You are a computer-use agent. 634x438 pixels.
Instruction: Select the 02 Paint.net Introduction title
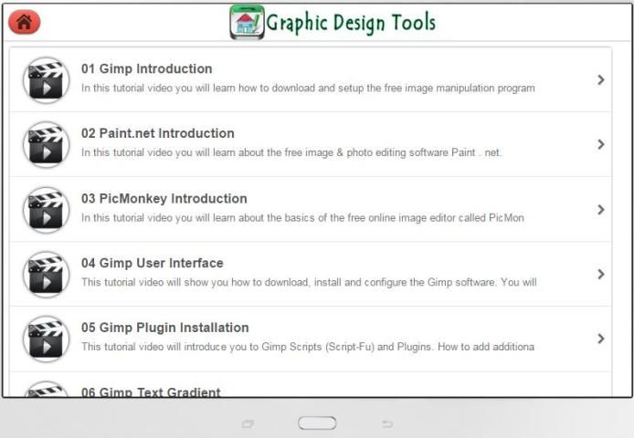tap(157, 133)
